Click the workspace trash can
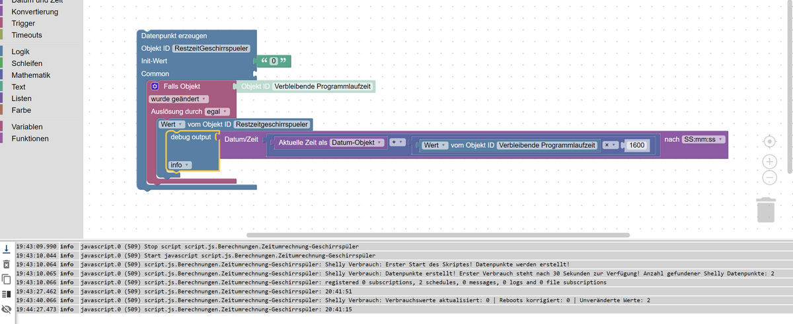 tap(766, 209)
